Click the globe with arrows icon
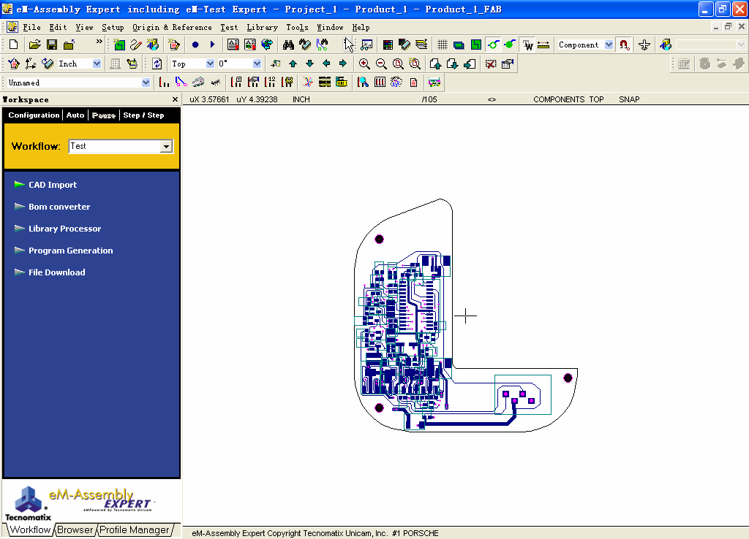 coord(267,45)
